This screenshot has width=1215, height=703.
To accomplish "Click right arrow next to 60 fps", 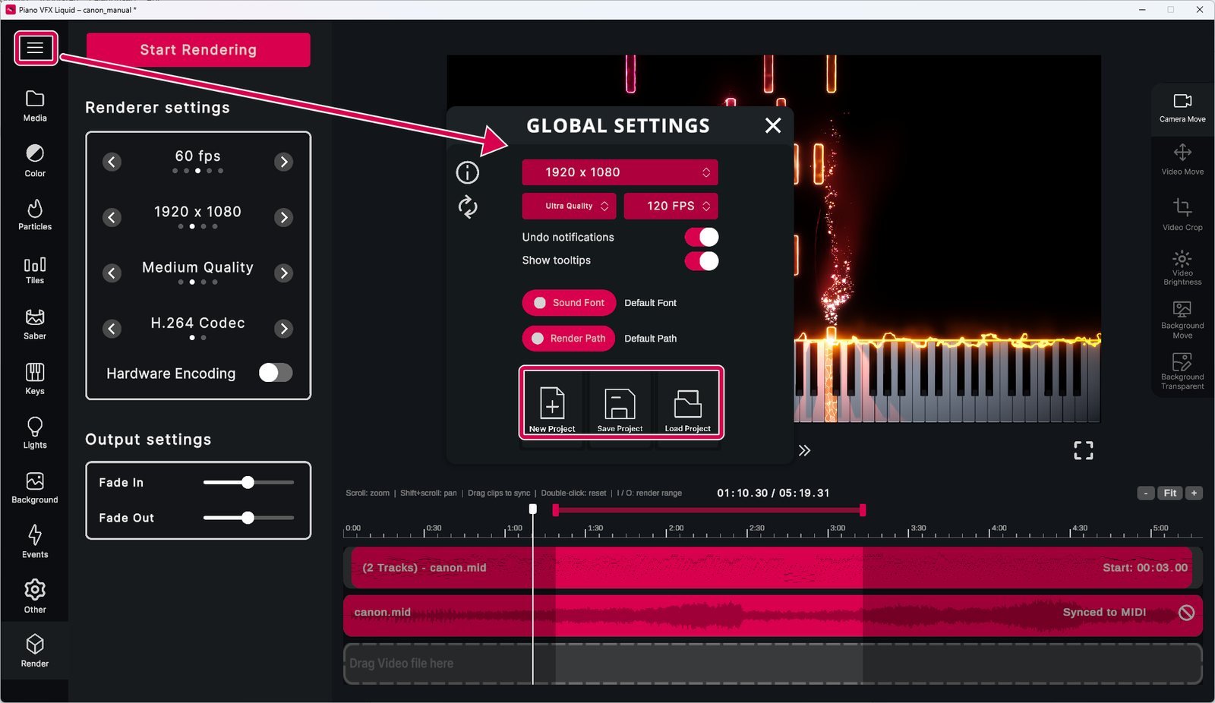I will click(x=284, y=162).
